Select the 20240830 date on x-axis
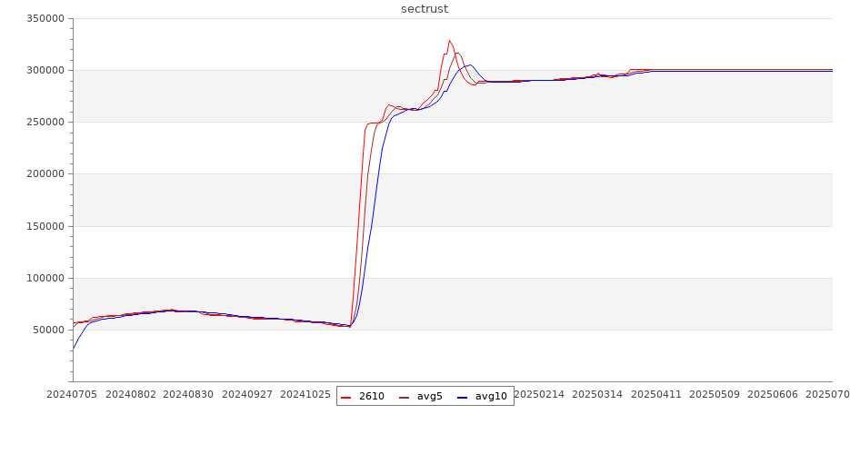Viewport: 850px width, 454px height. (189, 395)
